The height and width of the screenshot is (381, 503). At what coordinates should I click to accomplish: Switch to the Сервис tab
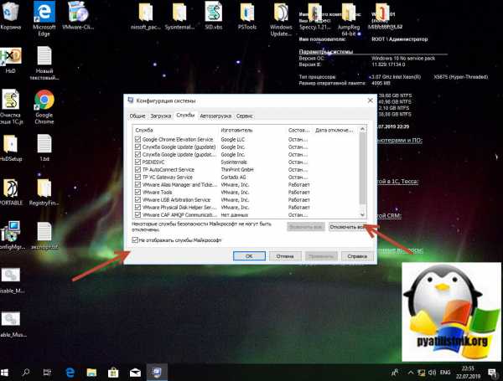pyautogui.click(x=245, y=116)
